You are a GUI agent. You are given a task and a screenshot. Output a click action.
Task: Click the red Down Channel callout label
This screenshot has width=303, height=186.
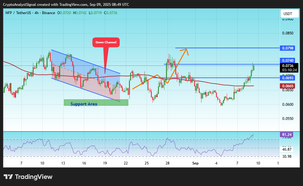[x=106, y=42]
